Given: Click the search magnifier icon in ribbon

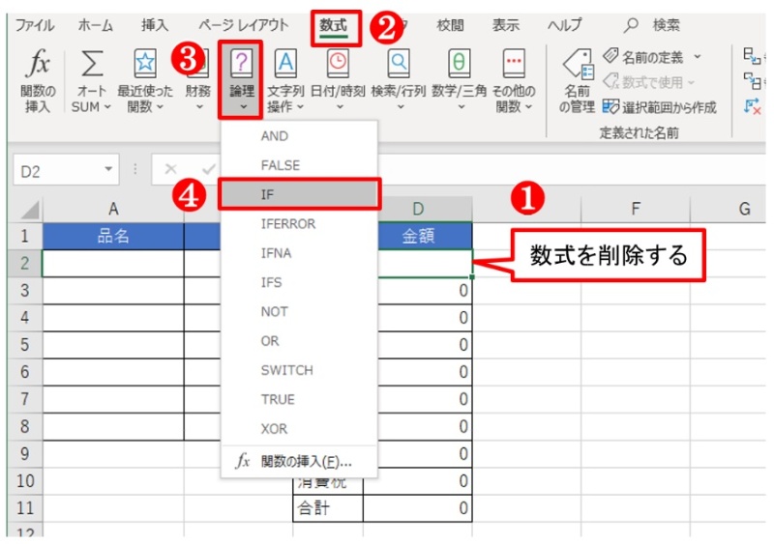Looking at the screenshot, I should [x=631, y=25].
